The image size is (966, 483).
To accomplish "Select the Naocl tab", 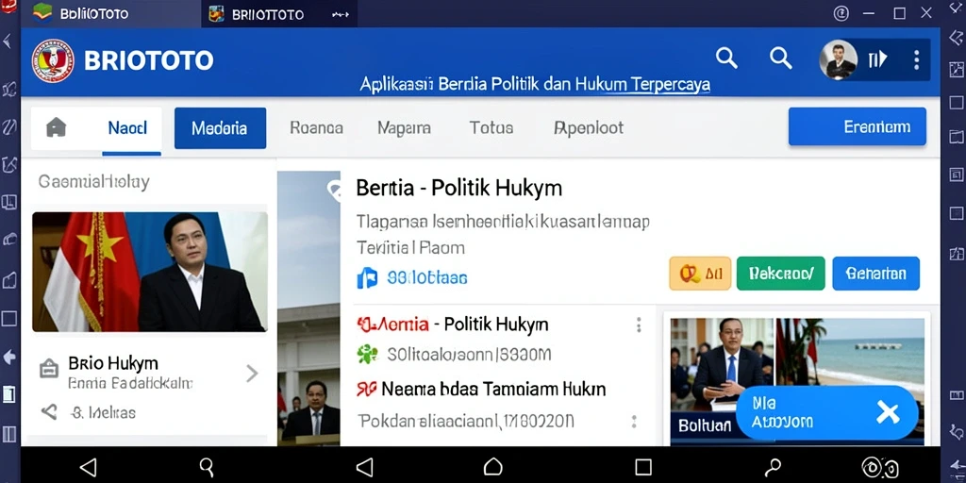I will coord(127,128).
